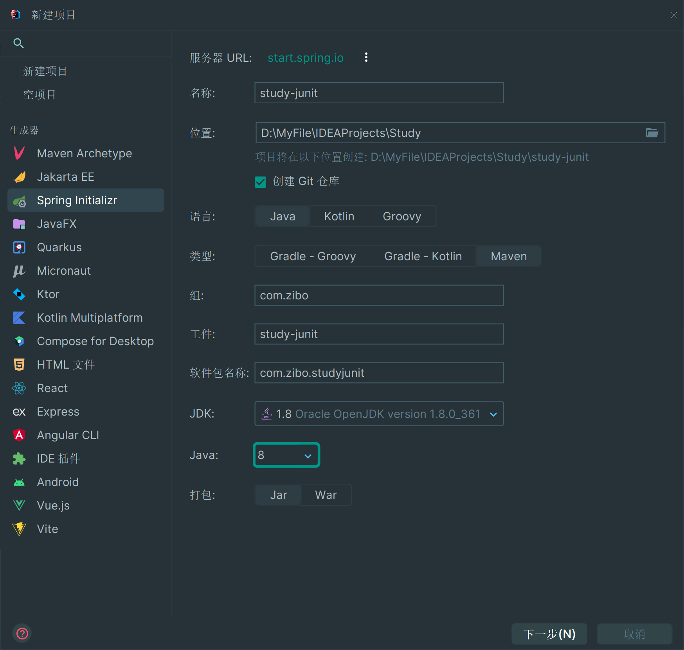Browse for location with folder icon
Image resolution: width=684 pixels, height=650 pixels.
(652, 133)
